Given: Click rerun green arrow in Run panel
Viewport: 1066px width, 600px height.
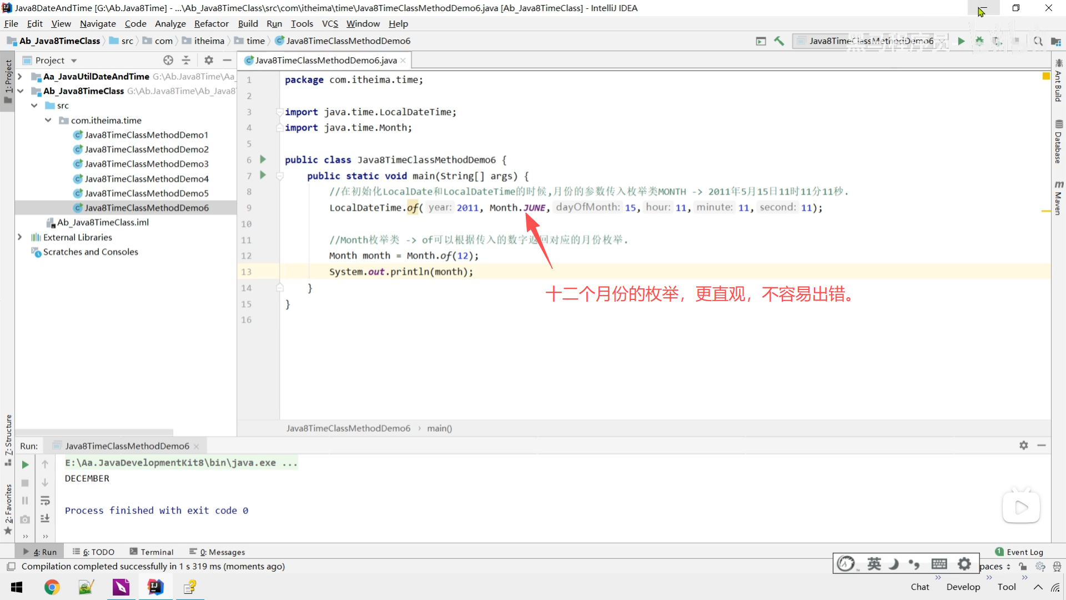Looking at the screenshot, I should (25, 464).
